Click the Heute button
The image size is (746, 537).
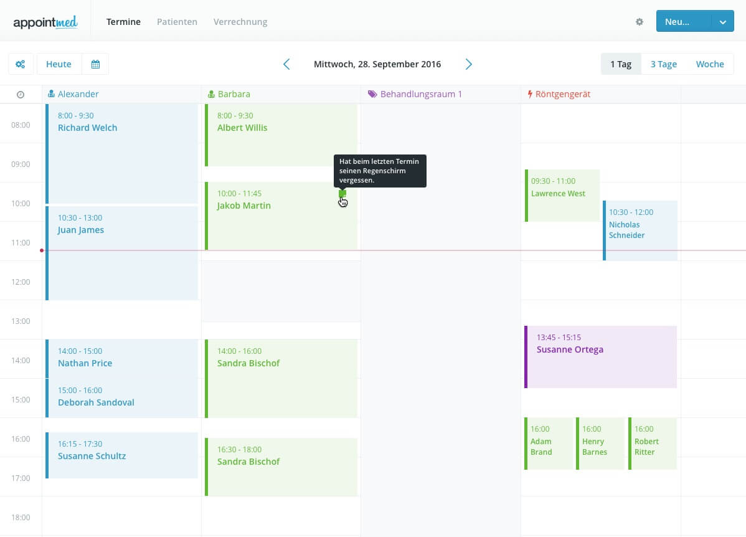[59, 64]
